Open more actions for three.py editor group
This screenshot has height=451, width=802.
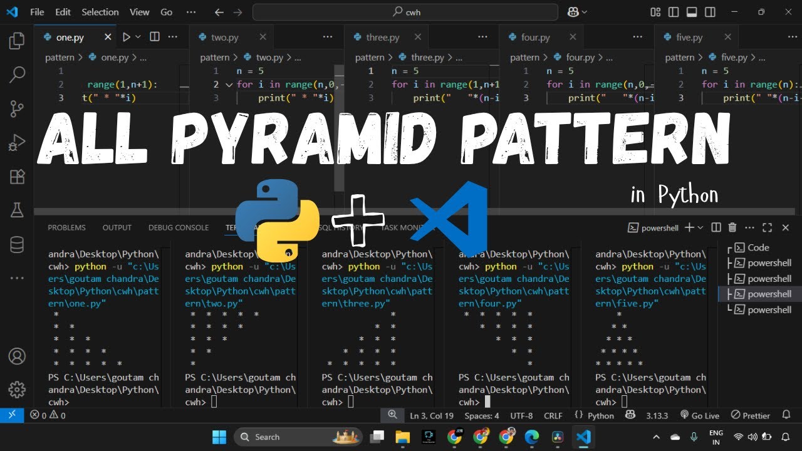tap(482, 37)
